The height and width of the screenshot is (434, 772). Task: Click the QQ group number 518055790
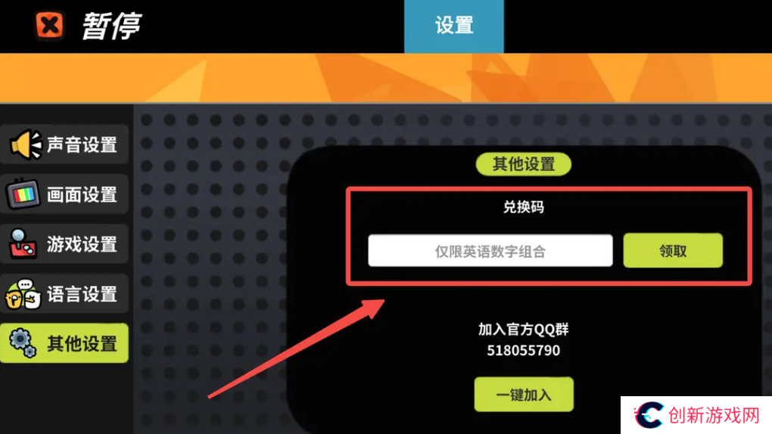pyautogui.click(x=523, y=350)
